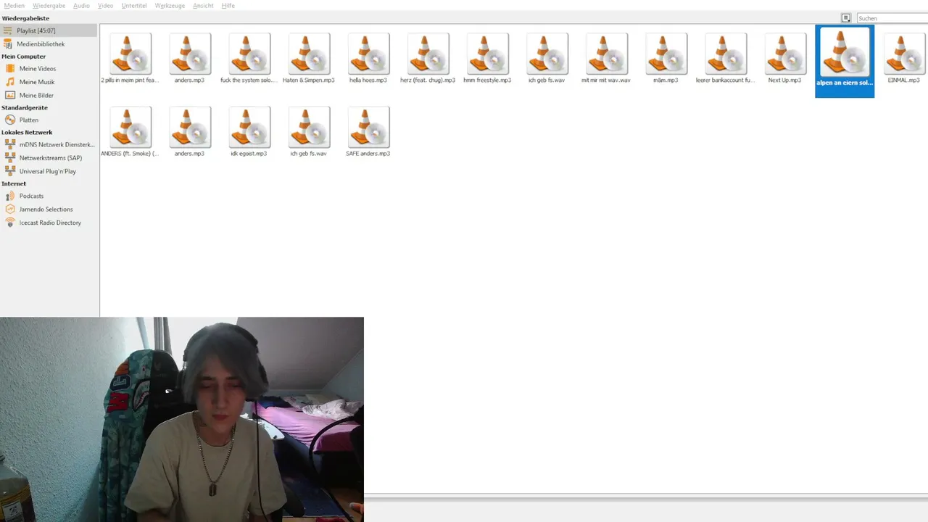This screenshot has height=522, width=928.
Task: Open the Playlist [45:07] entry icon
Action: pyautogui.click(x=8, y=30)
